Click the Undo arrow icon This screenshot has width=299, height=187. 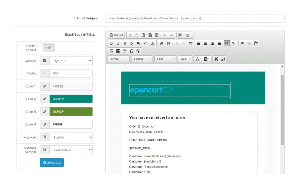165,35
